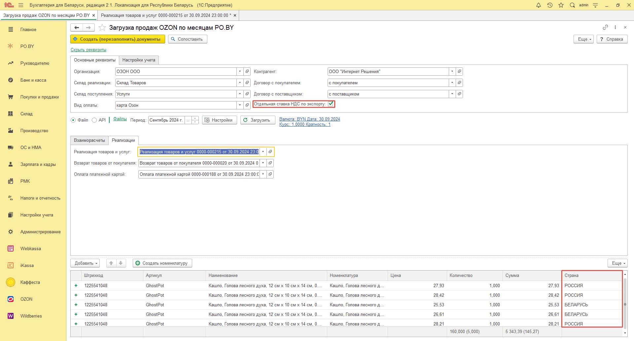Navigate back with left arrow button
This screenshot has width=634, height=341.
(x=77, y=27)
